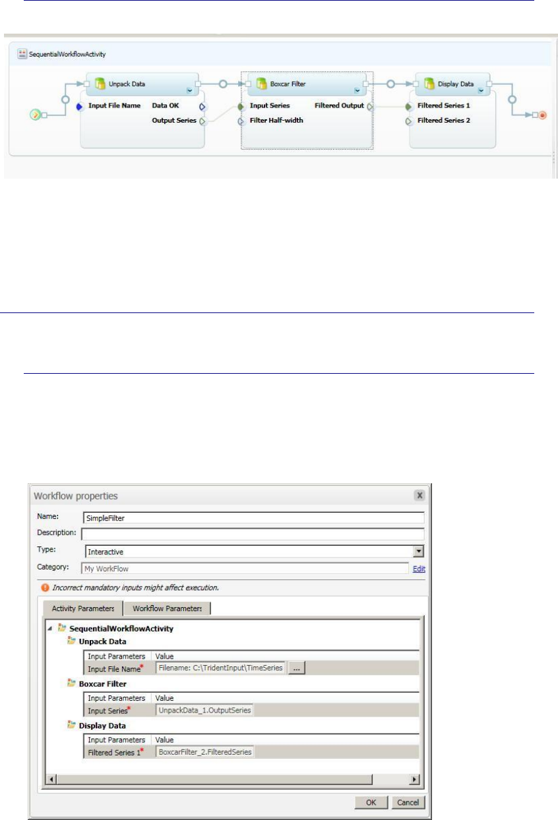Image resolution: width=558 pixels, height=820 pixels.
Task: Select the Filter Half-width input port
Action: 241,121
